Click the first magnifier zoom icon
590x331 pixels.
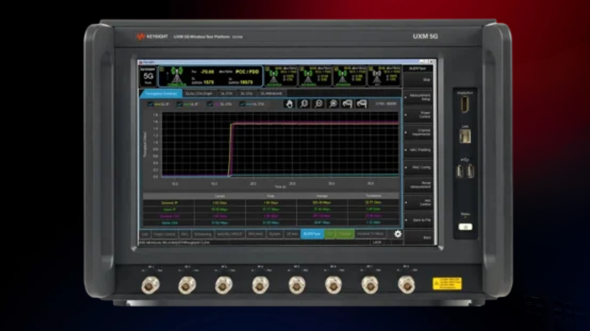(304, 104)
